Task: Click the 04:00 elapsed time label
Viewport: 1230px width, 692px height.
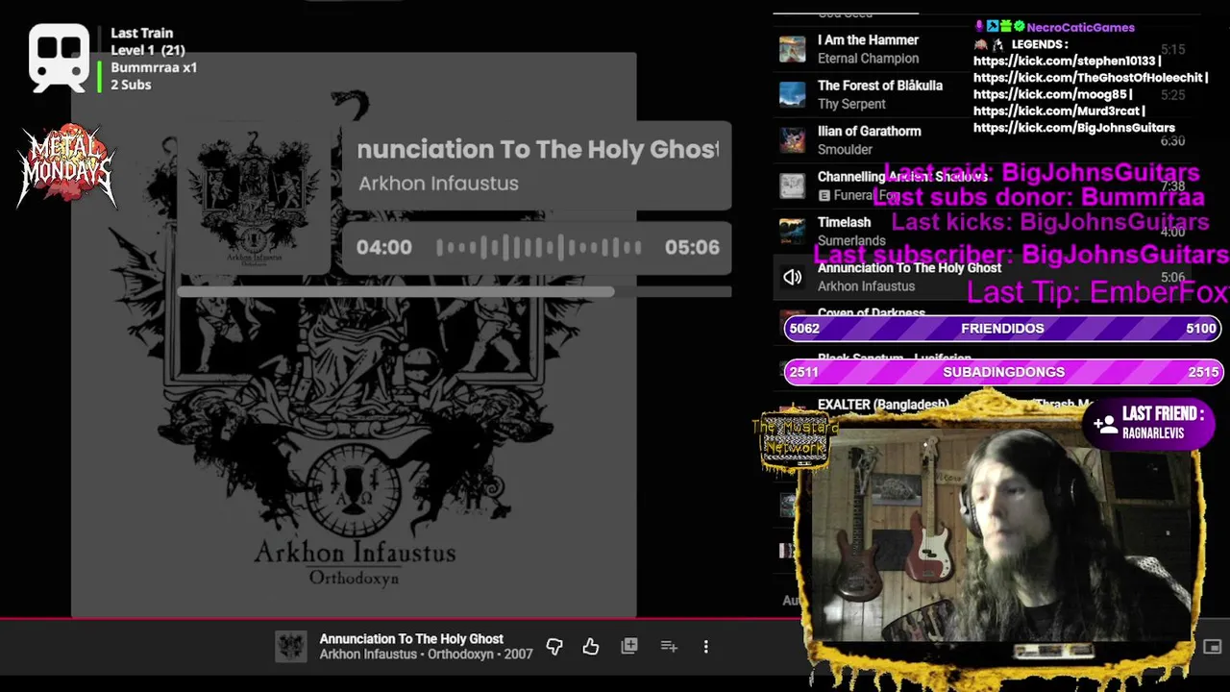Action: click(384, 248)
